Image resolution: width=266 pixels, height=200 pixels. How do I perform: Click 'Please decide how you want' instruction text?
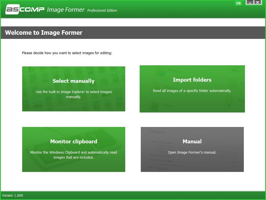pos(67,53)
